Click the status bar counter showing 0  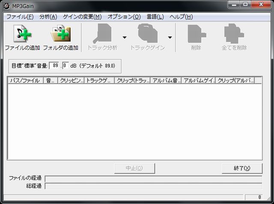click(254, 197)
